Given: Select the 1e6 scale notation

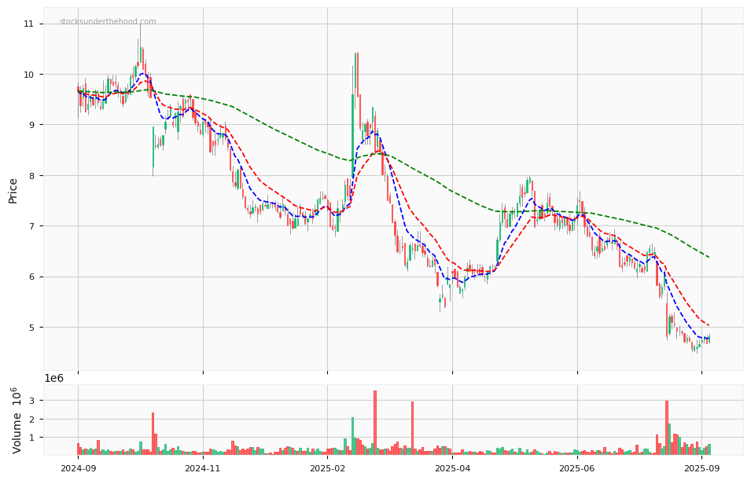Looking at the screenshot, I should [x=54, y=378].
